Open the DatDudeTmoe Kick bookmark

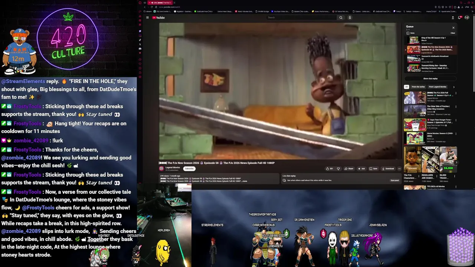click(x=203, y=11)
